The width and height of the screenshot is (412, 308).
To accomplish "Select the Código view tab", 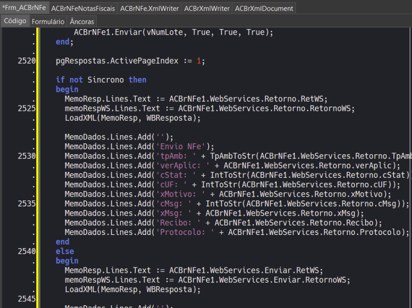I will coord(15,21).
